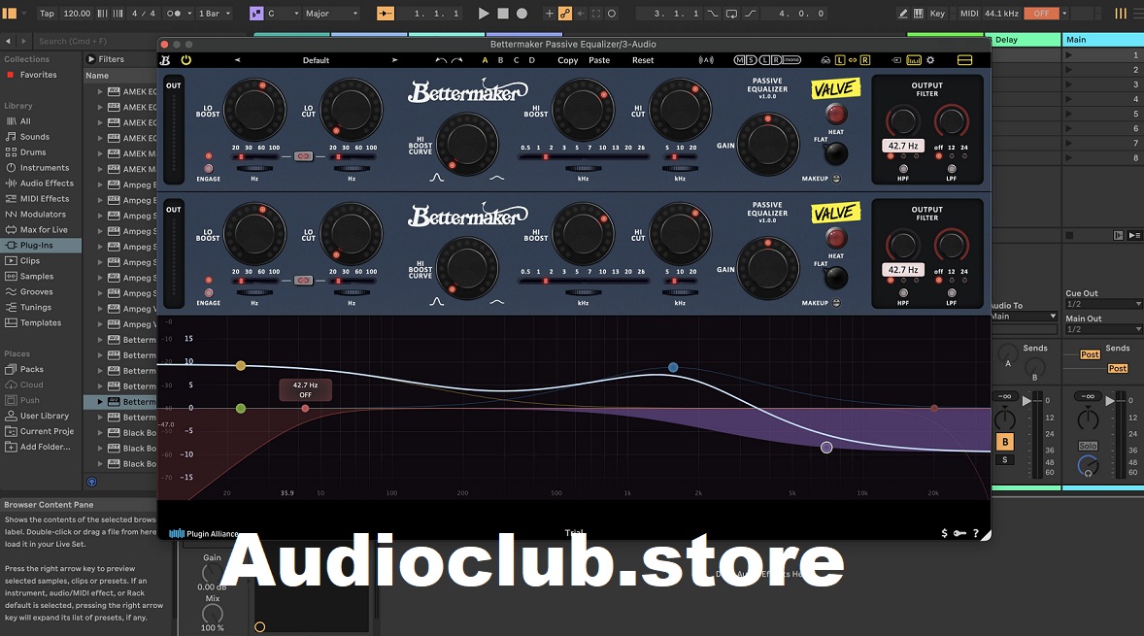
Task: Toggle Follow playback button in transport
Action: (386, 14)
